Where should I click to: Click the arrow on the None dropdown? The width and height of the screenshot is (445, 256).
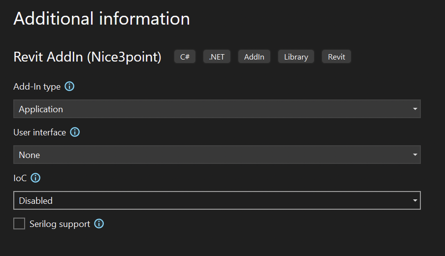[x=414, y=155]
